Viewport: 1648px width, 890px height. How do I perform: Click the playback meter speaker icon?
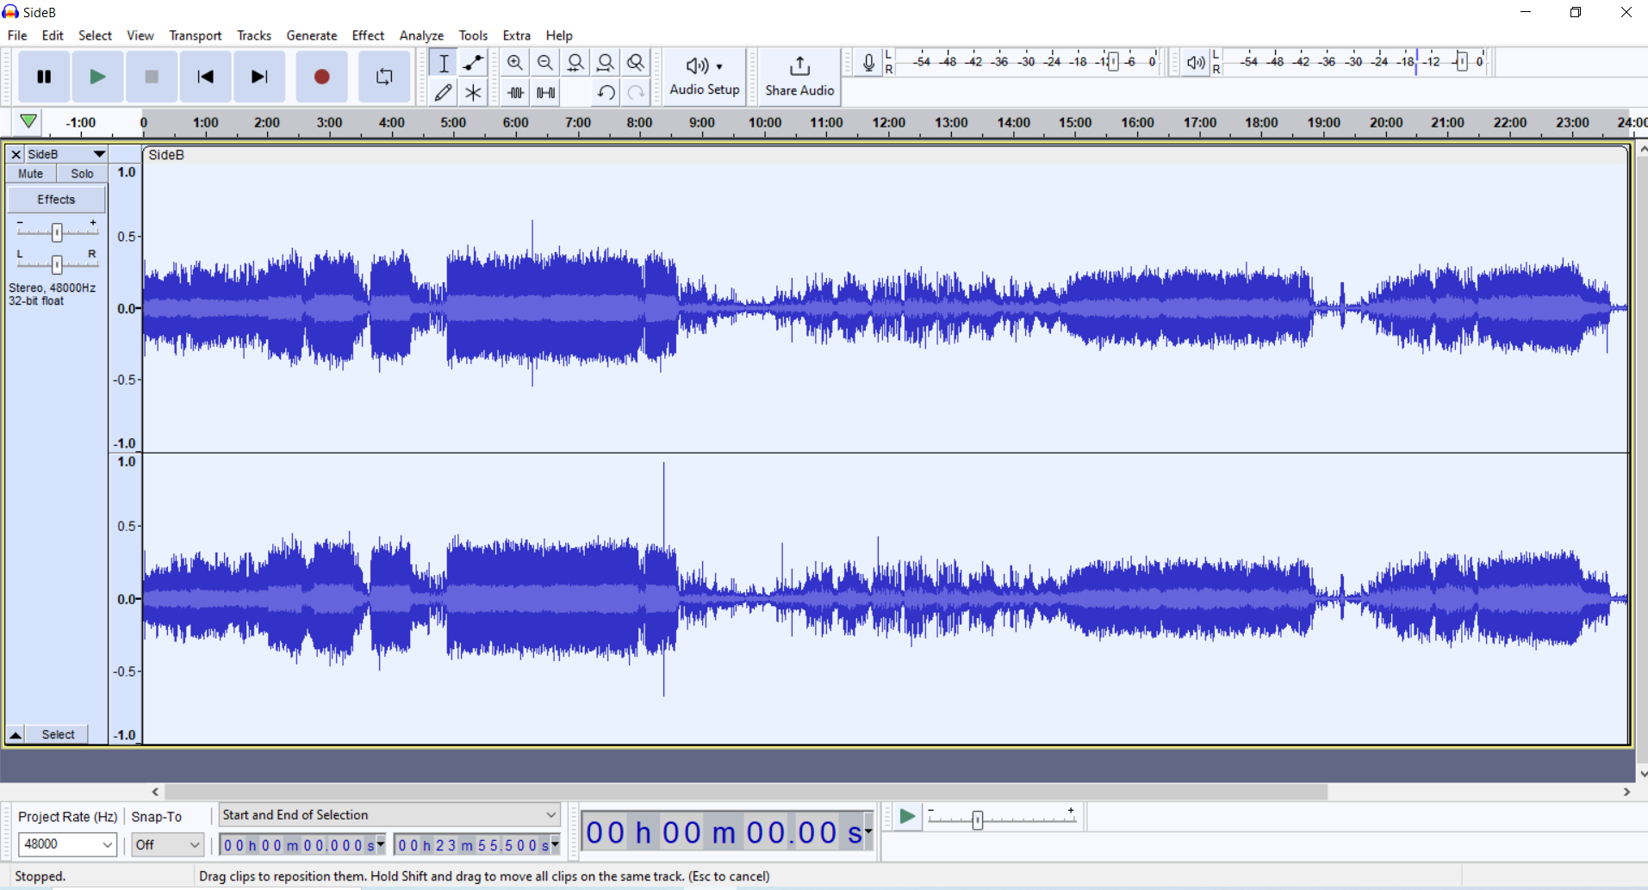(x=1196, y=63)
